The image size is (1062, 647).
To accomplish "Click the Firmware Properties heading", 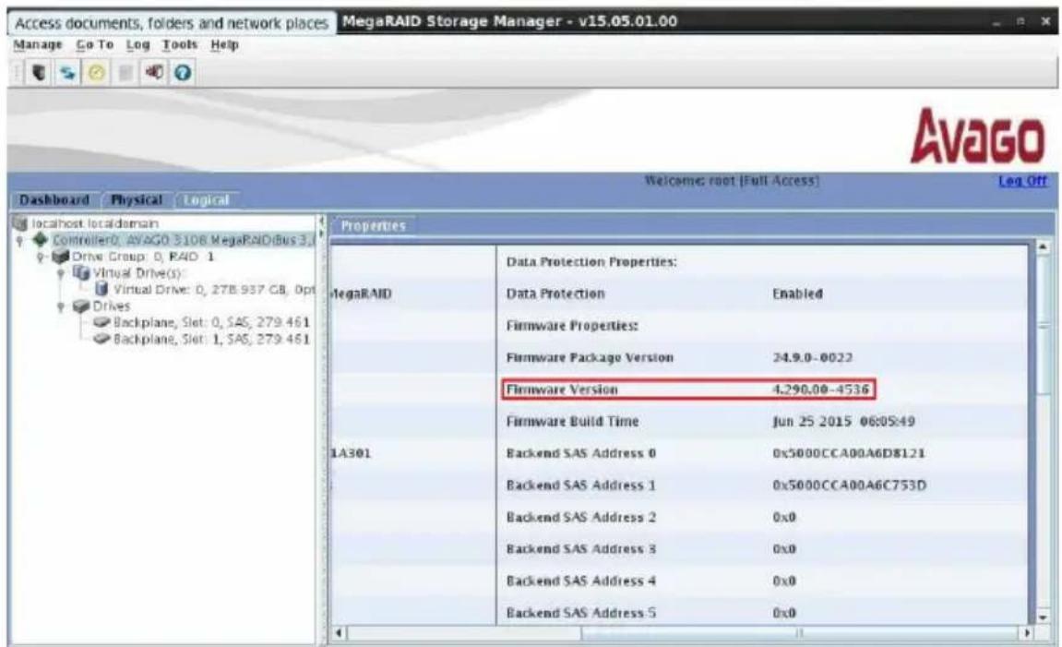I will coord(572,325).
